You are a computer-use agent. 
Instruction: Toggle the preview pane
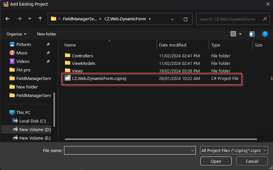tap(252, 34)
